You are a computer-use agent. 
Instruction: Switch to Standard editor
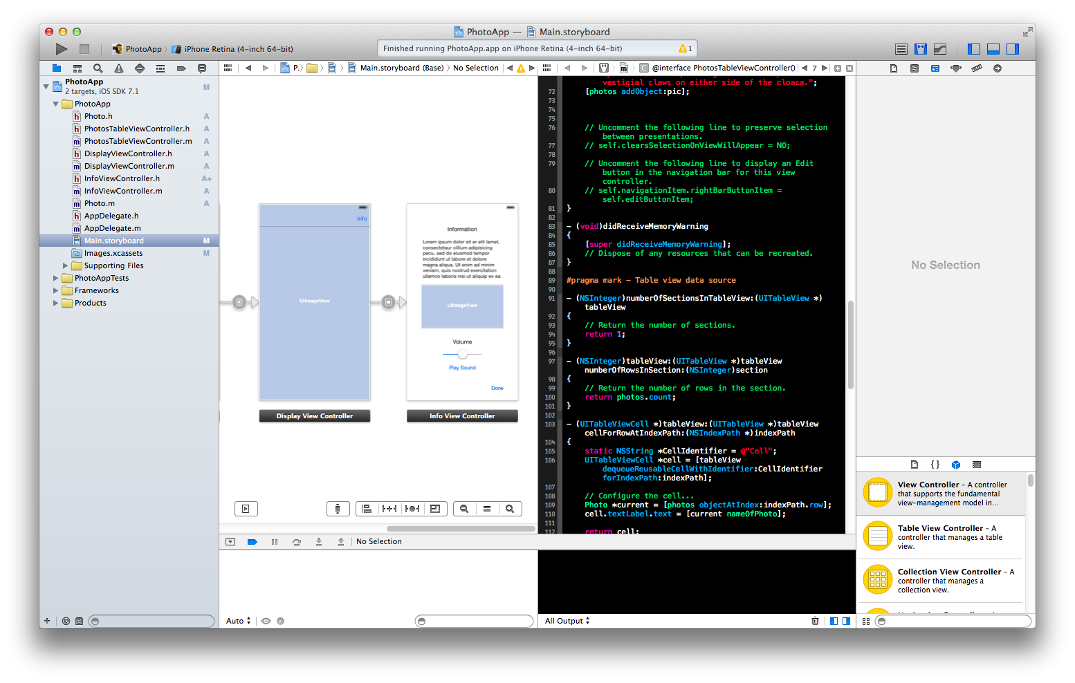pos(901,49)
